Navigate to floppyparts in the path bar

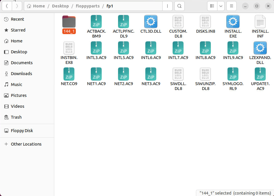88,6
